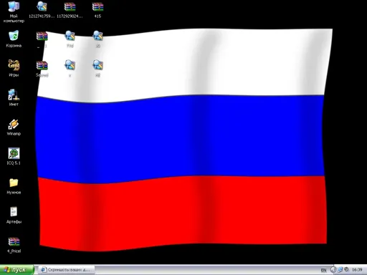The width and height of the screenshot is (367, 275).
Task: Select the Инет network connection shortcut
Action: pos(14,97)
